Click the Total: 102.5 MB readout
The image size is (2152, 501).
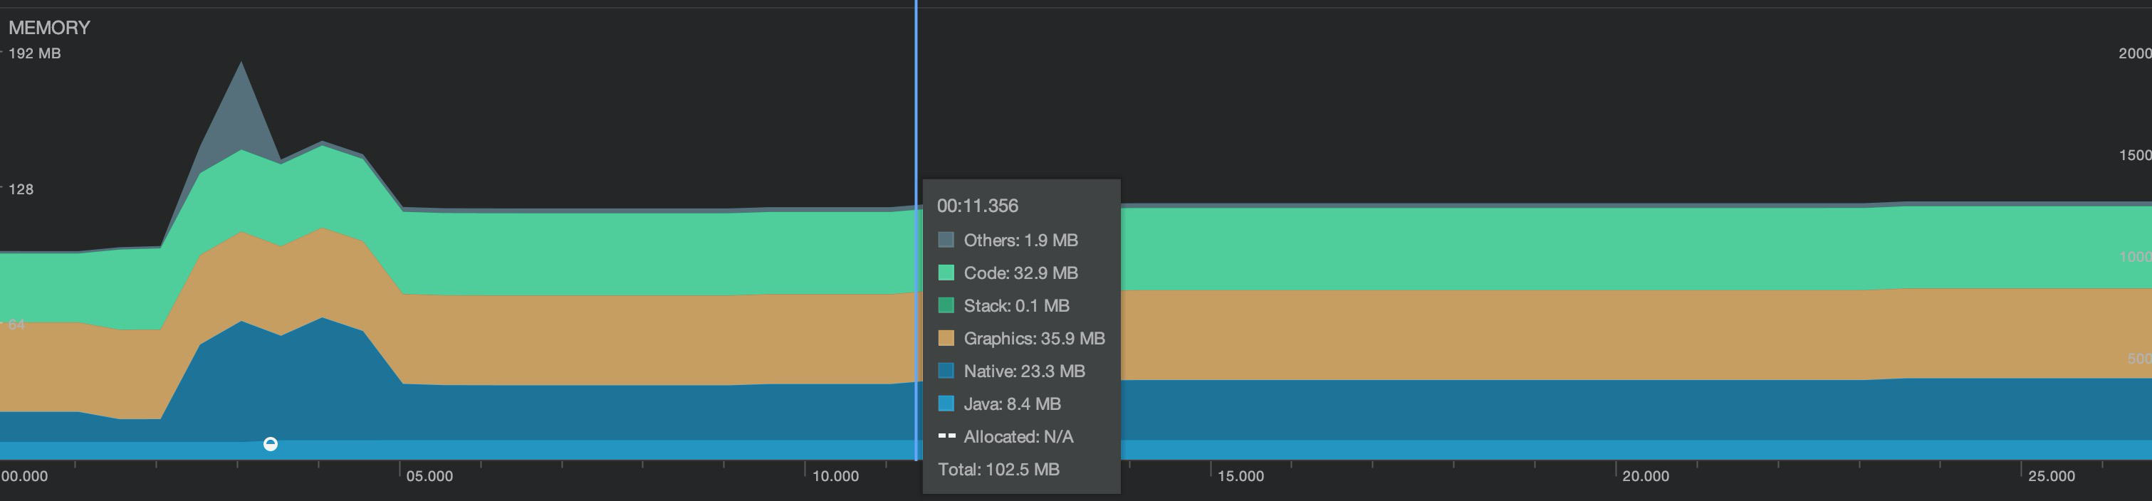[x=998, y=469]
